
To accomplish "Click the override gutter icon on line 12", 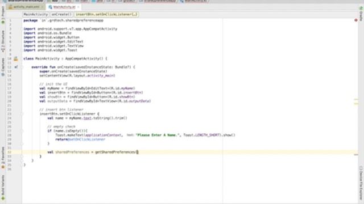I will 16,67.
